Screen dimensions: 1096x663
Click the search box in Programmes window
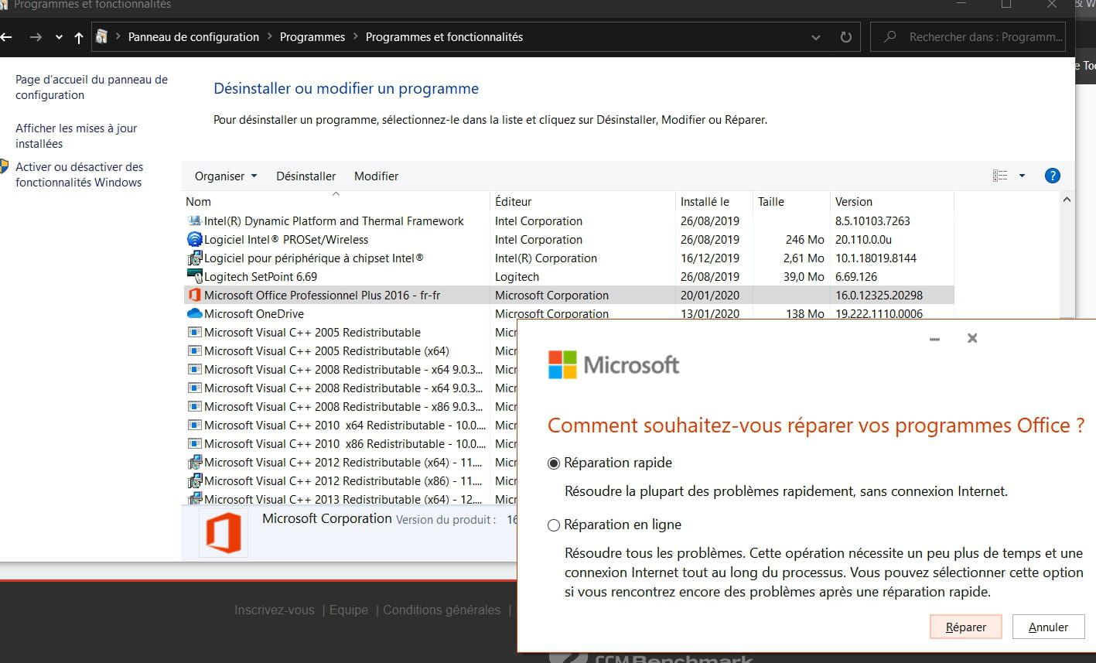pyautogui.click(x=968, y=36)
